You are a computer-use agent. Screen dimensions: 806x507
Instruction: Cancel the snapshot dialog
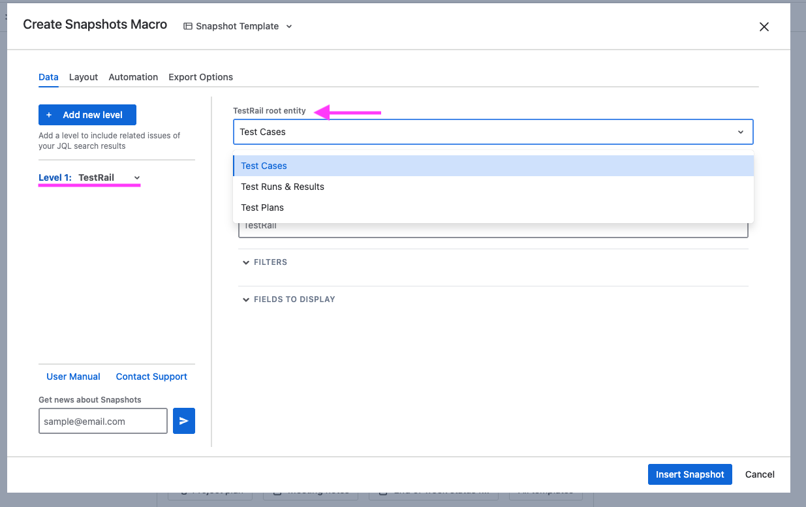pyautogui.click(x=760, y=474)
